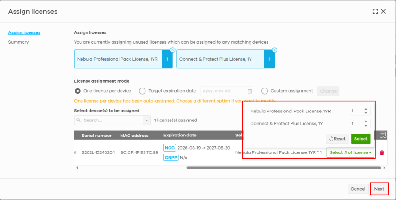Viewport: 396px width, 200px height.
Task: Click the Nebula Professional Pack quantity field
Action: [360, 111]
